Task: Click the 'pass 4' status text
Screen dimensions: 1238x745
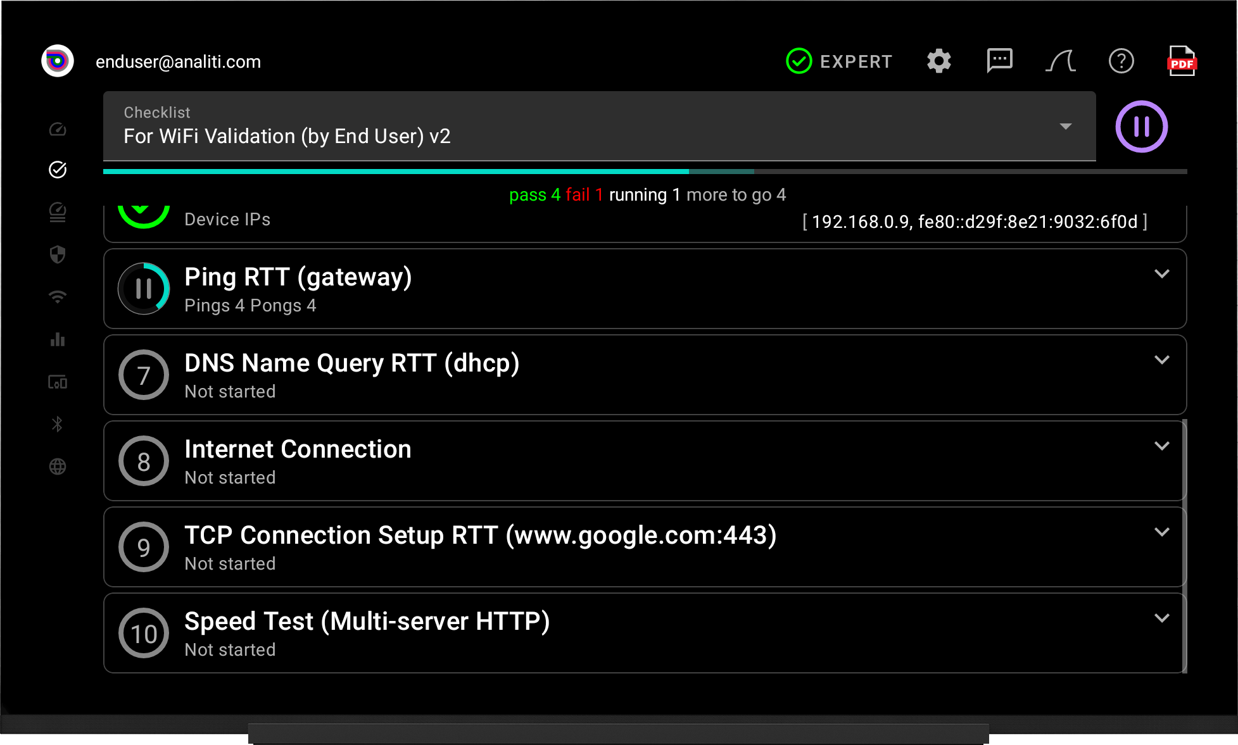Action: coord(535,195)
